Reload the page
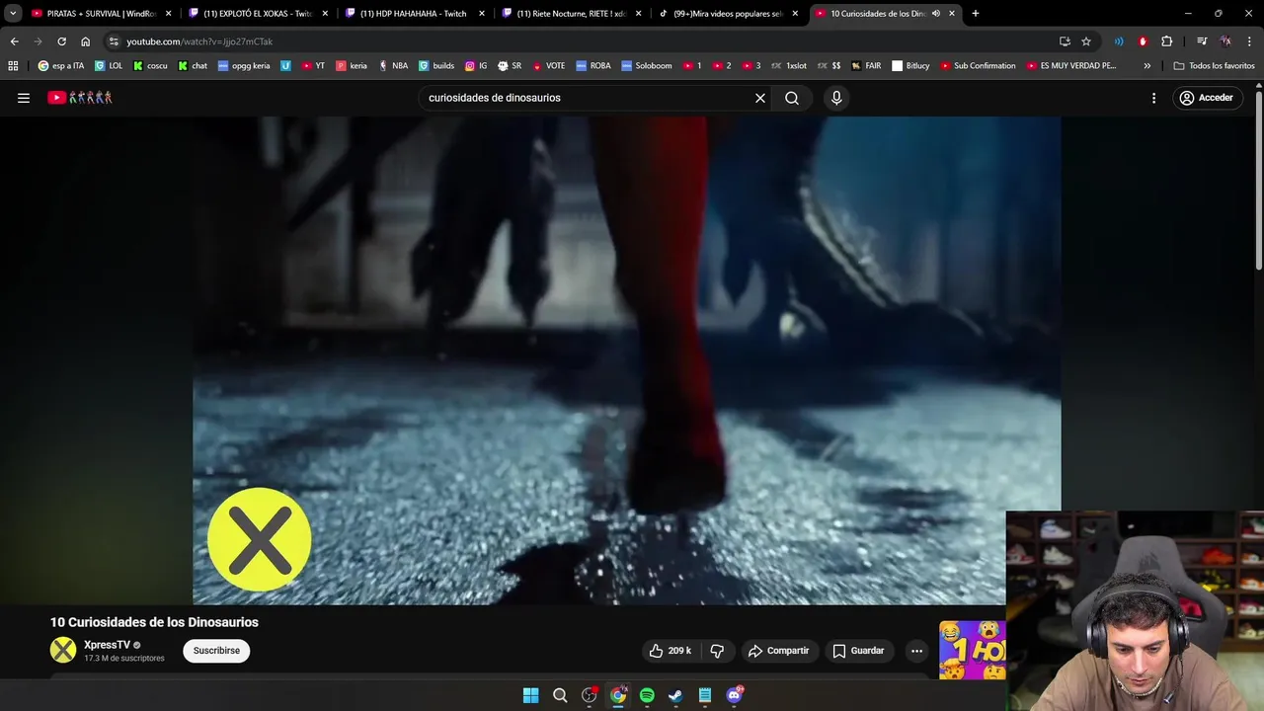Screen dimensions: 1264x711 tap(61, 41)
